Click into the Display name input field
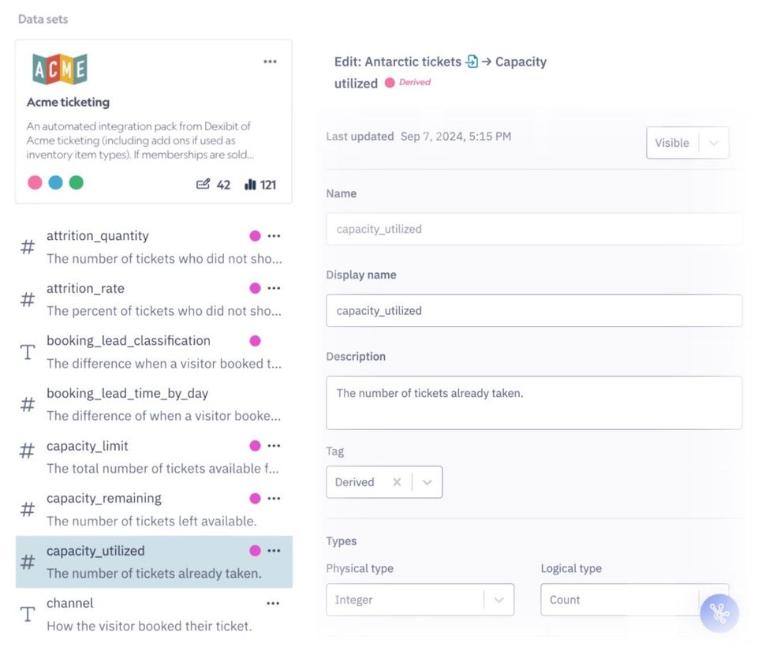 (x=533, y=310)
